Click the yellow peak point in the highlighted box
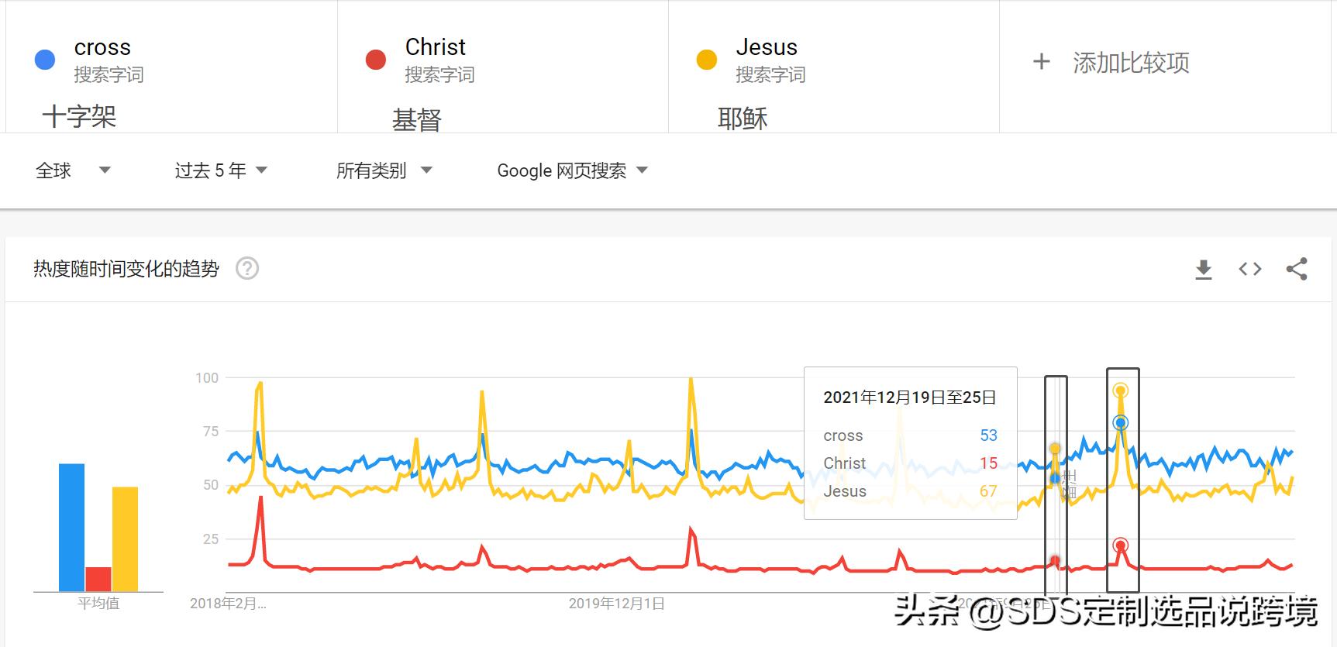The height and width of the screenshot is (647, 1337). click(x=1119, y=391)
